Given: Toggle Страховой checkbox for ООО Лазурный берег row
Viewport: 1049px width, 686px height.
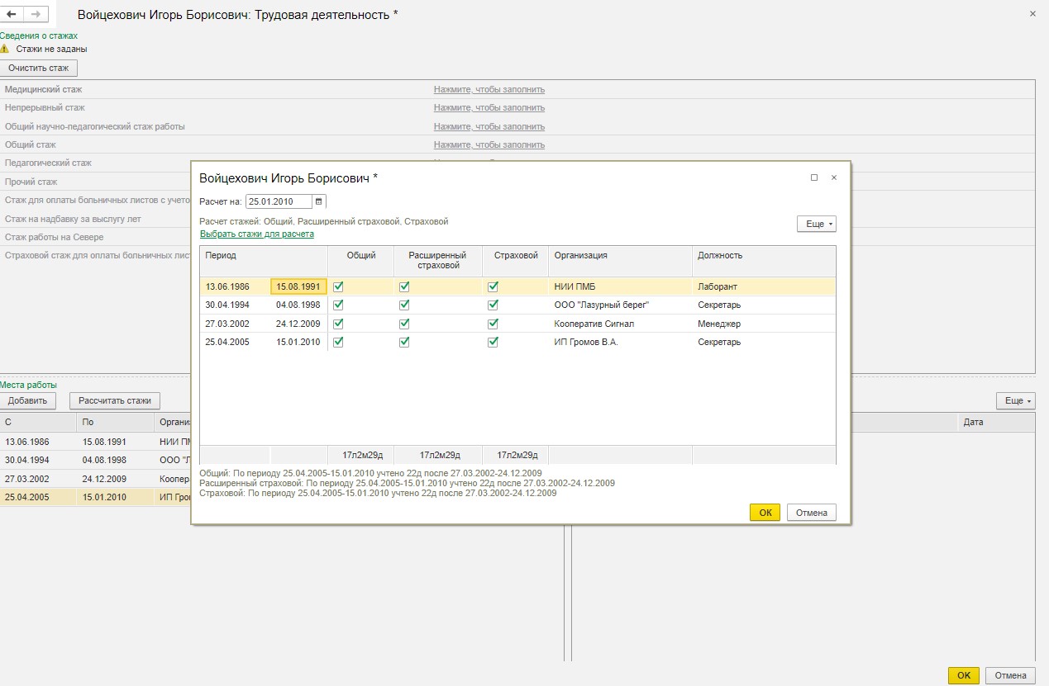Looking at the screenshot, I should pyautogui.click(x=494, y=305).
